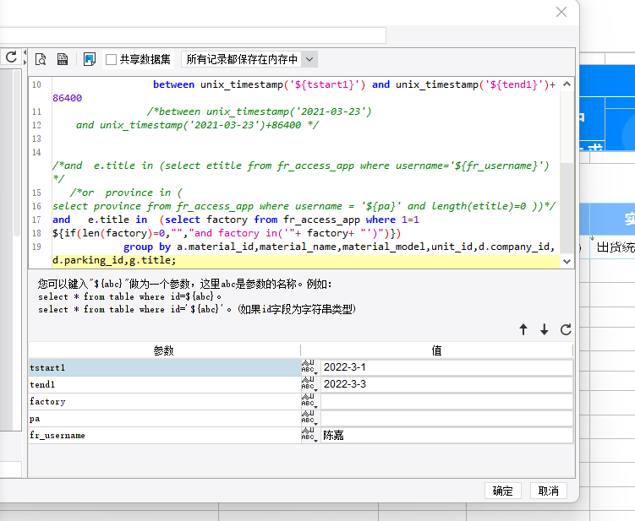Click the highlighted d.parking_id,g.title; line
Screen dimensions: 635x521
(306, 260)
